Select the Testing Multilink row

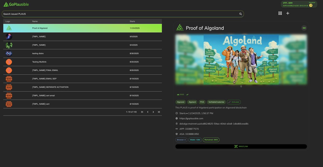coord(82,62)
